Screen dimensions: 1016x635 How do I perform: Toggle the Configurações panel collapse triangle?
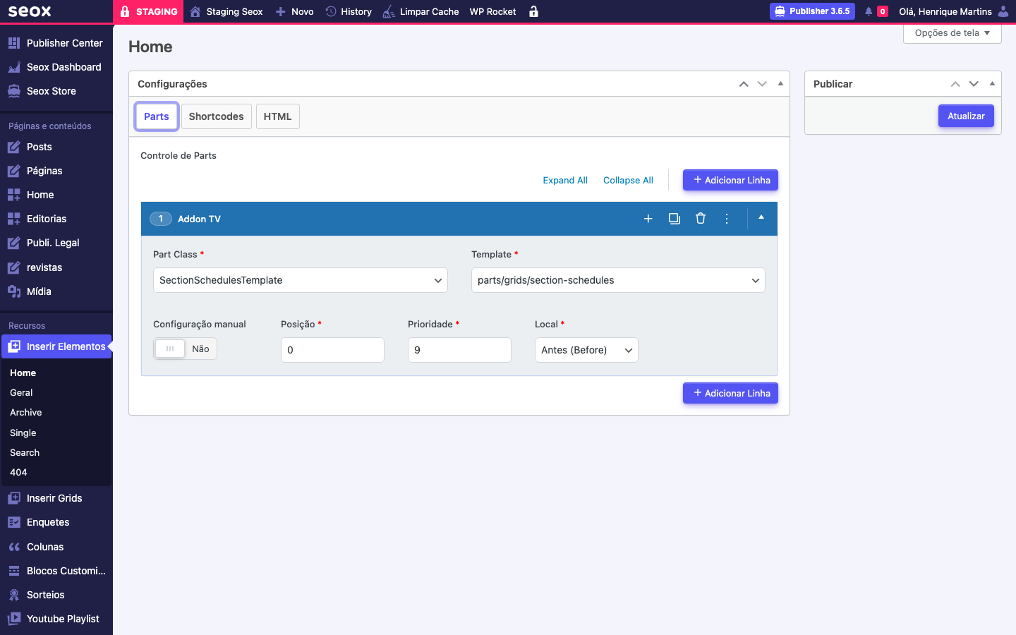pyautogui.click(x=780, y=83)
